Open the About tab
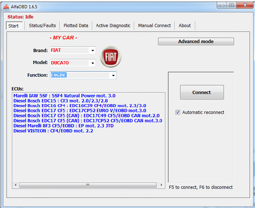The width and height of the screenshot is (255, 208). (184, 26)
